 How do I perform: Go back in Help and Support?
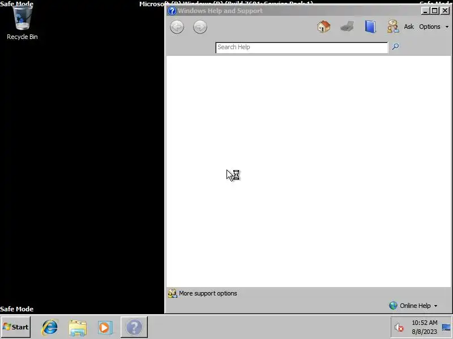coord(177,27)
